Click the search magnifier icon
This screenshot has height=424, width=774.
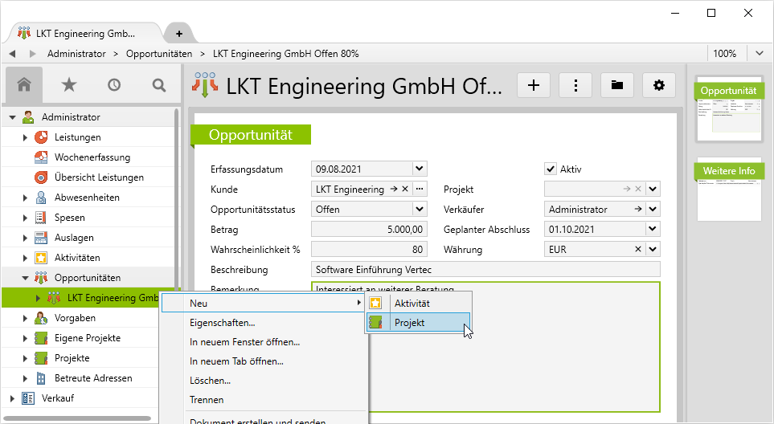point(158,84)
